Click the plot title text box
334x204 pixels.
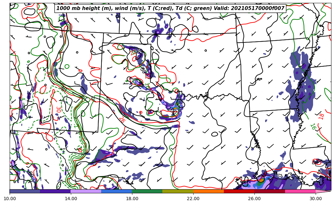170,8
